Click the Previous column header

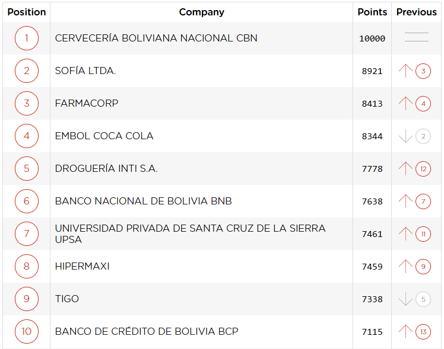(417, 12)
